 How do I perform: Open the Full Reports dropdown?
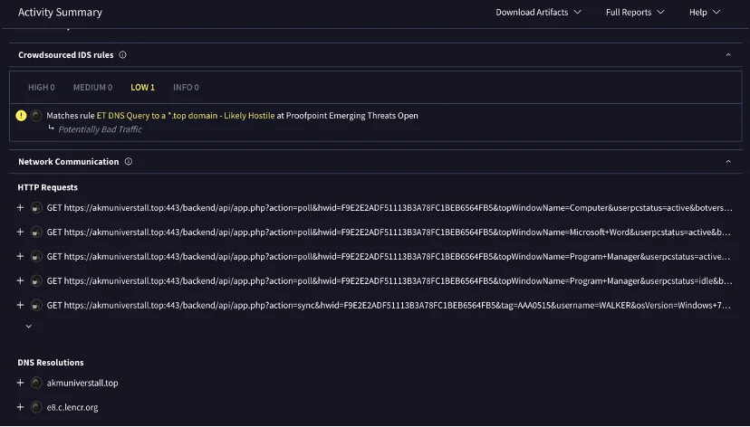(x=635, y=13)
